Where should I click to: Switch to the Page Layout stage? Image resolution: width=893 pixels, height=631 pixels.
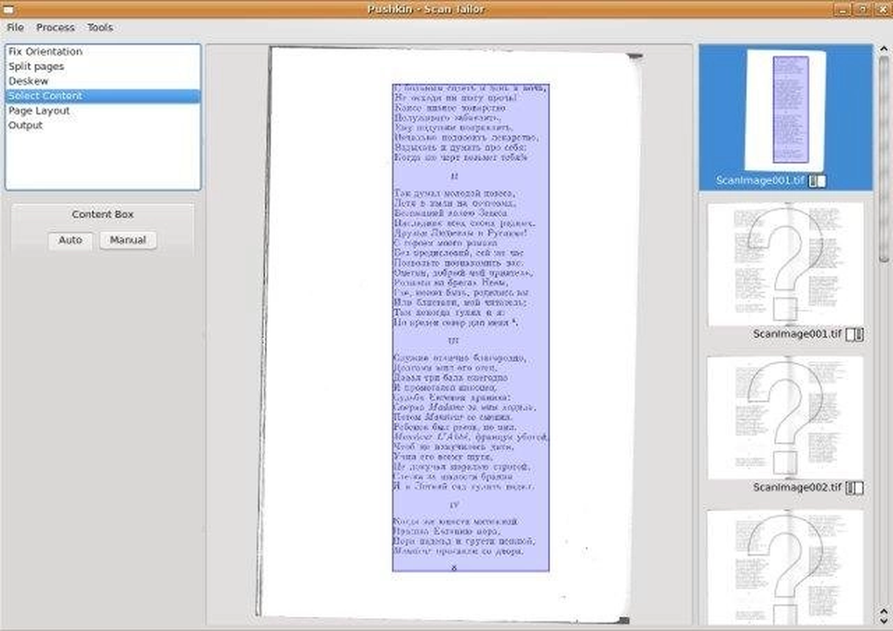click(x=102, y=111)
